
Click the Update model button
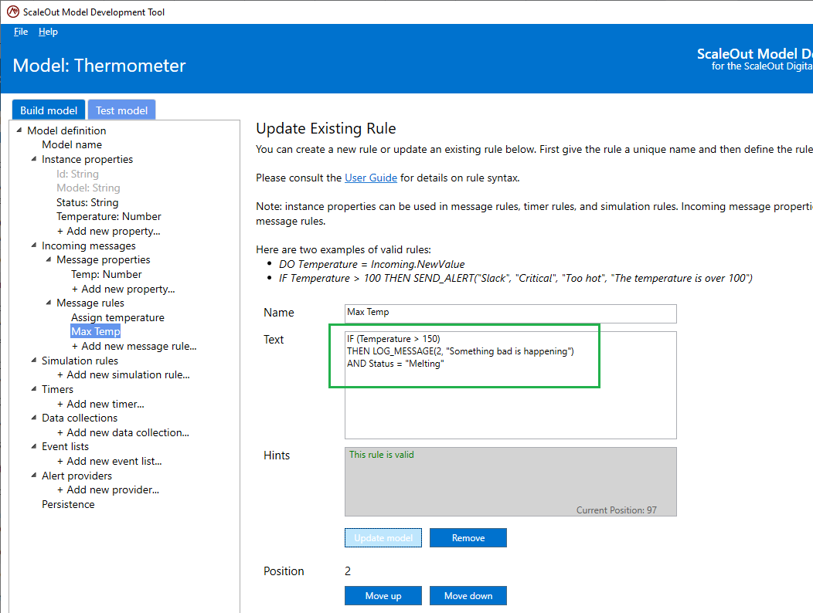click(383, 538)
